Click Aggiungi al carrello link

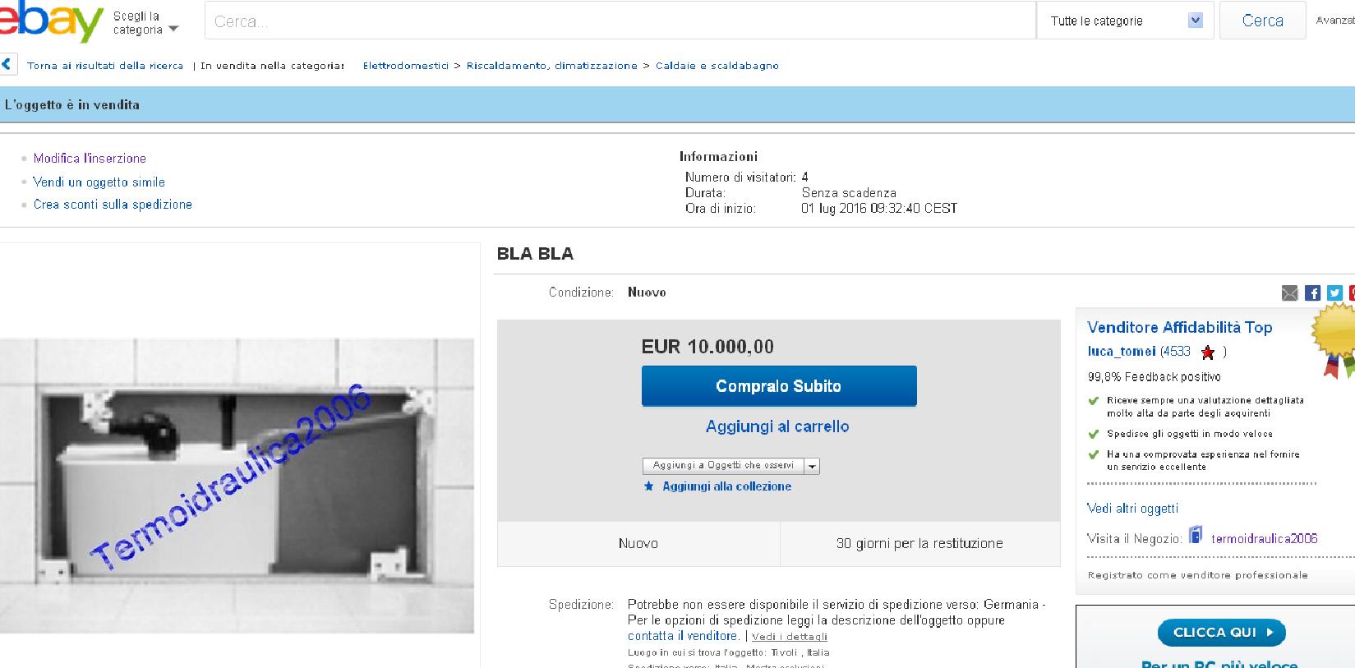click(x=777, y=426)
